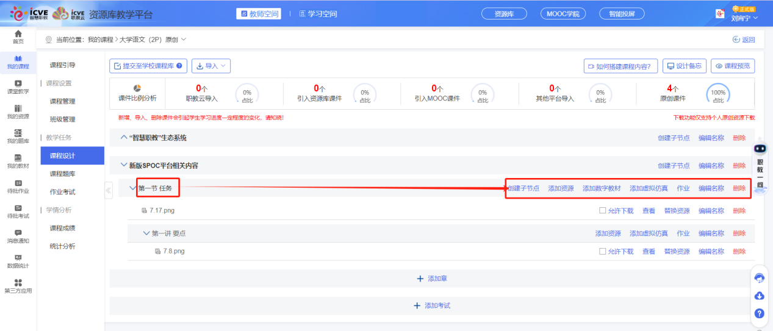Click 添加数字教材 link for 第一节 任务
This screenshot has height=331, width=773.
coord(602,188)
